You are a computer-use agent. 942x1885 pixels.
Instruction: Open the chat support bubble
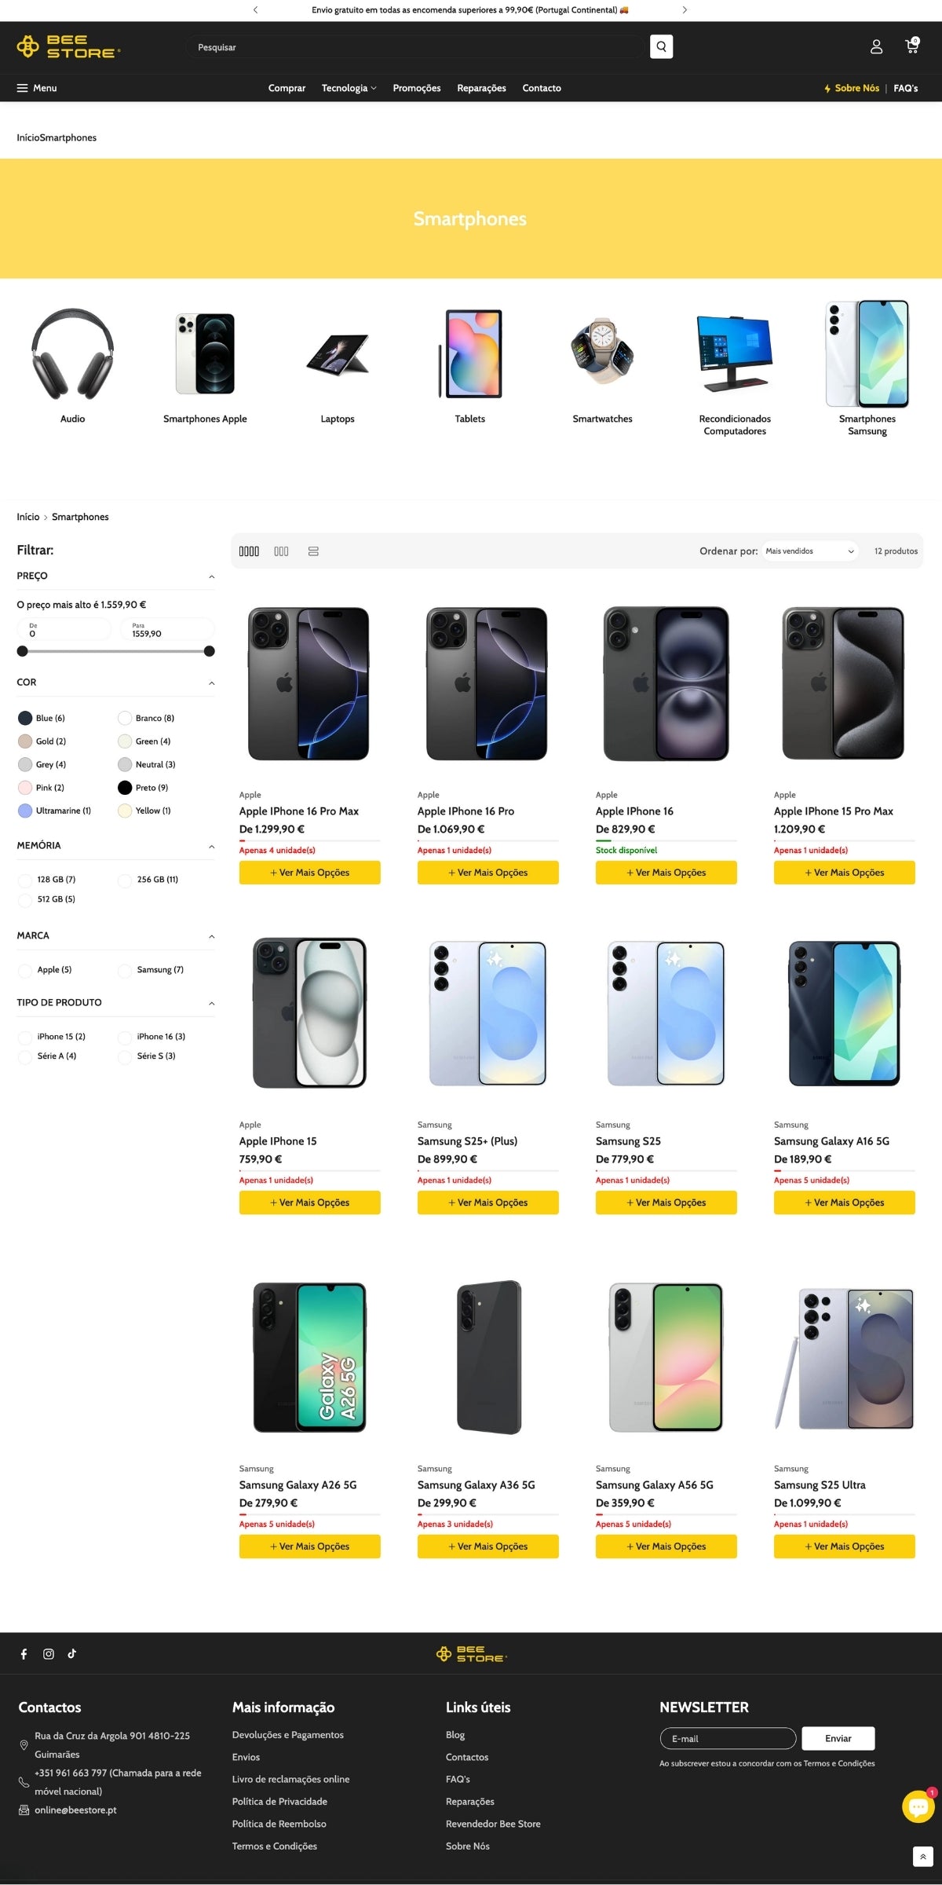918,1806
